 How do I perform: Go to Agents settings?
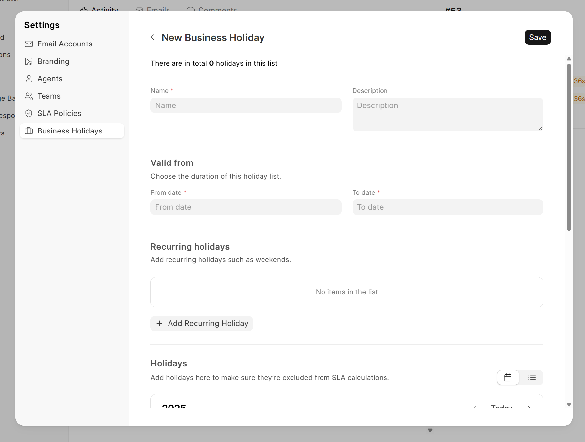49,79
